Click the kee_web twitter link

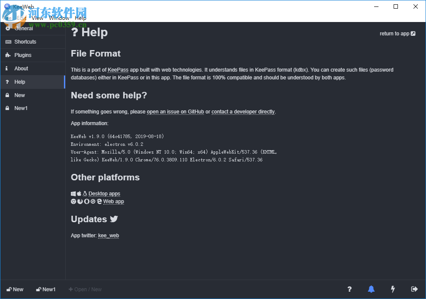(x=108, y=236)
